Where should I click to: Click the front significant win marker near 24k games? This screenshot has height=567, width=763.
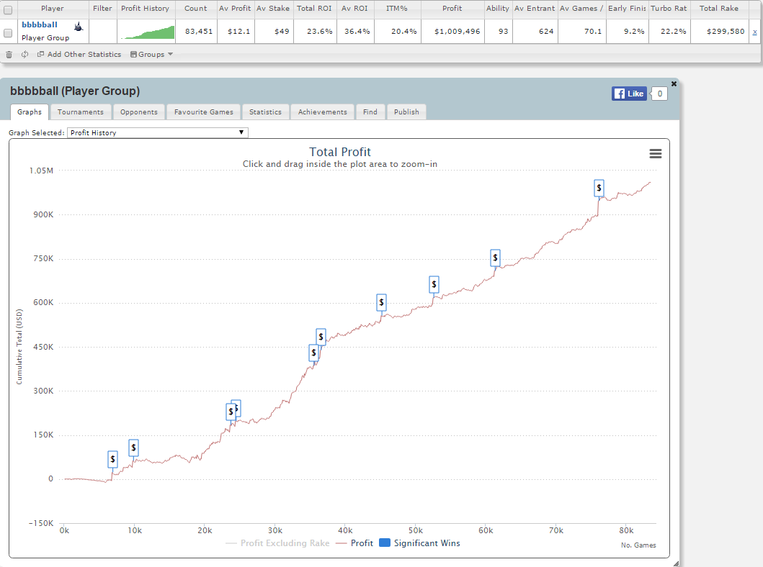pyautogui.click(x=231, y=412)
